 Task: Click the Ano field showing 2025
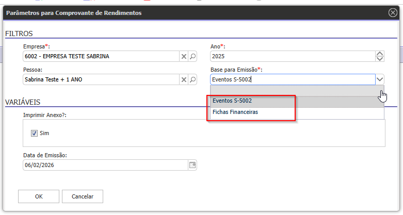[292, 57]
